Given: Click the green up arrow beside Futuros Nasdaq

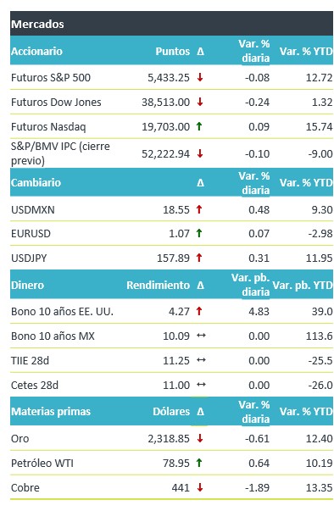Looking at the screenshot, I should coord(199,126).
